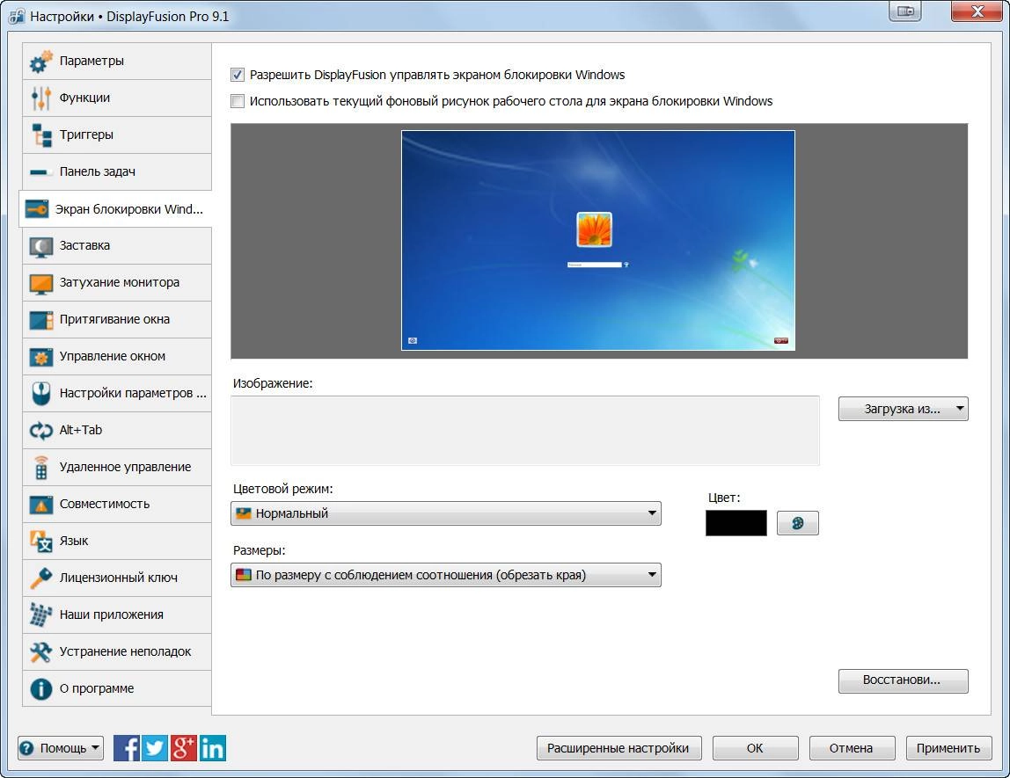Expand the Загрузка из... dropdown button
This screenshot has height=778, width=1010.
click(903, 409)
